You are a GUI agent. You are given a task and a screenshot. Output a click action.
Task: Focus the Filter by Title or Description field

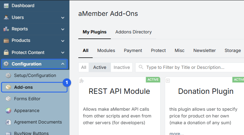click(x=190, y=67)
